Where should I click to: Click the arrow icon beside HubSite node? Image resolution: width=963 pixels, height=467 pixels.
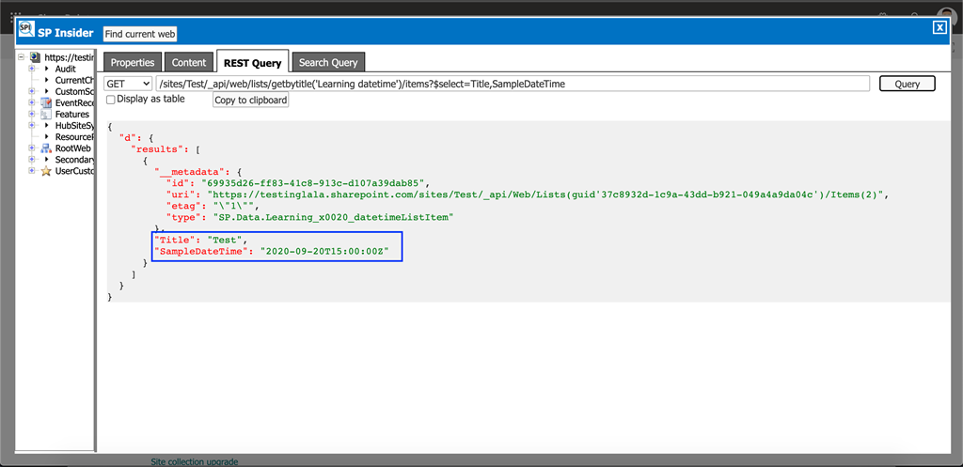click(46, 125)
